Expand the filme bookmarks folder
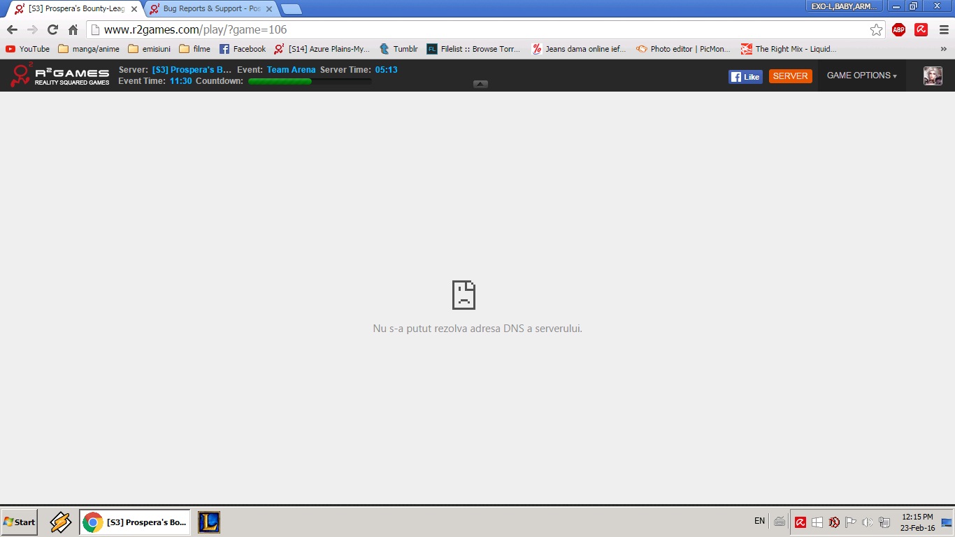The image size is (955, 537). tap(195, 49)
